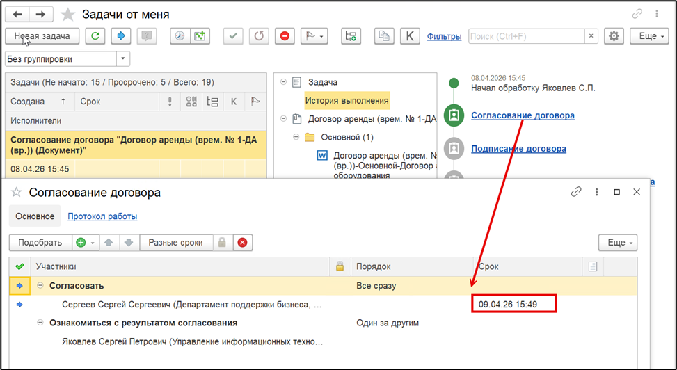Select the Согласование договора task row
This screenshot has height=370, width=677.
pos(136,145)
